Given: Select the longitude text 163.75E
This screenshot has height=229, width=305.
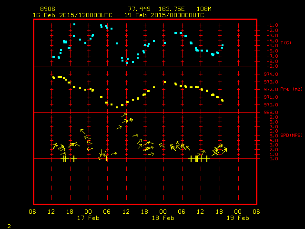Looking at the screenshot, I should click(172, 9).
